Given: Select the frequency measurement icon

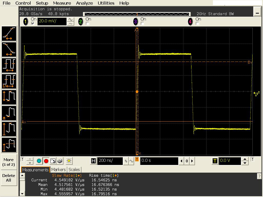Looking at the screenshot, I should pyautogui.click(x=9, y=81).
